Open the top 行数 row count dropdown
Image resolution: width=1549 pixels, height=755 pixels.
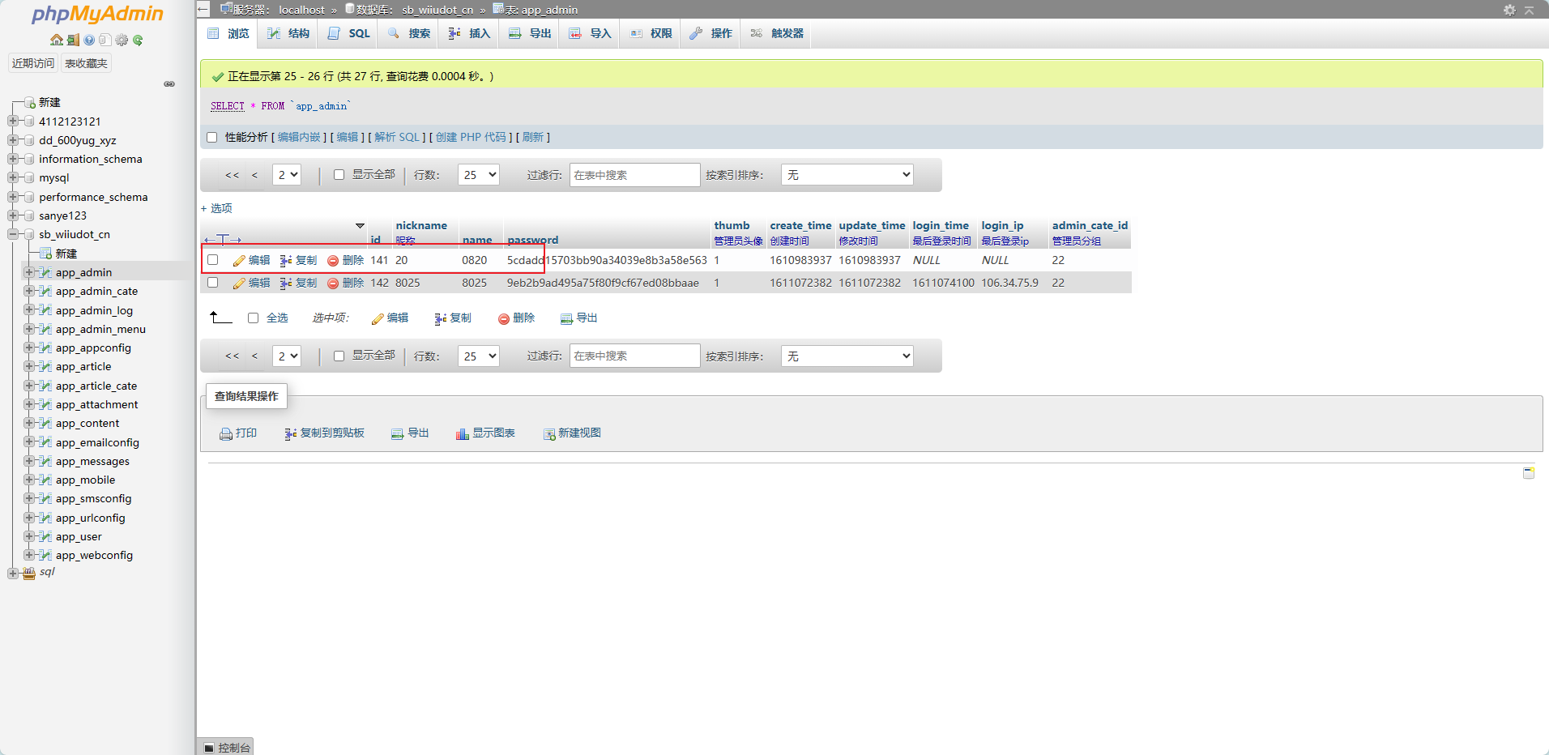tap(479, 175)
